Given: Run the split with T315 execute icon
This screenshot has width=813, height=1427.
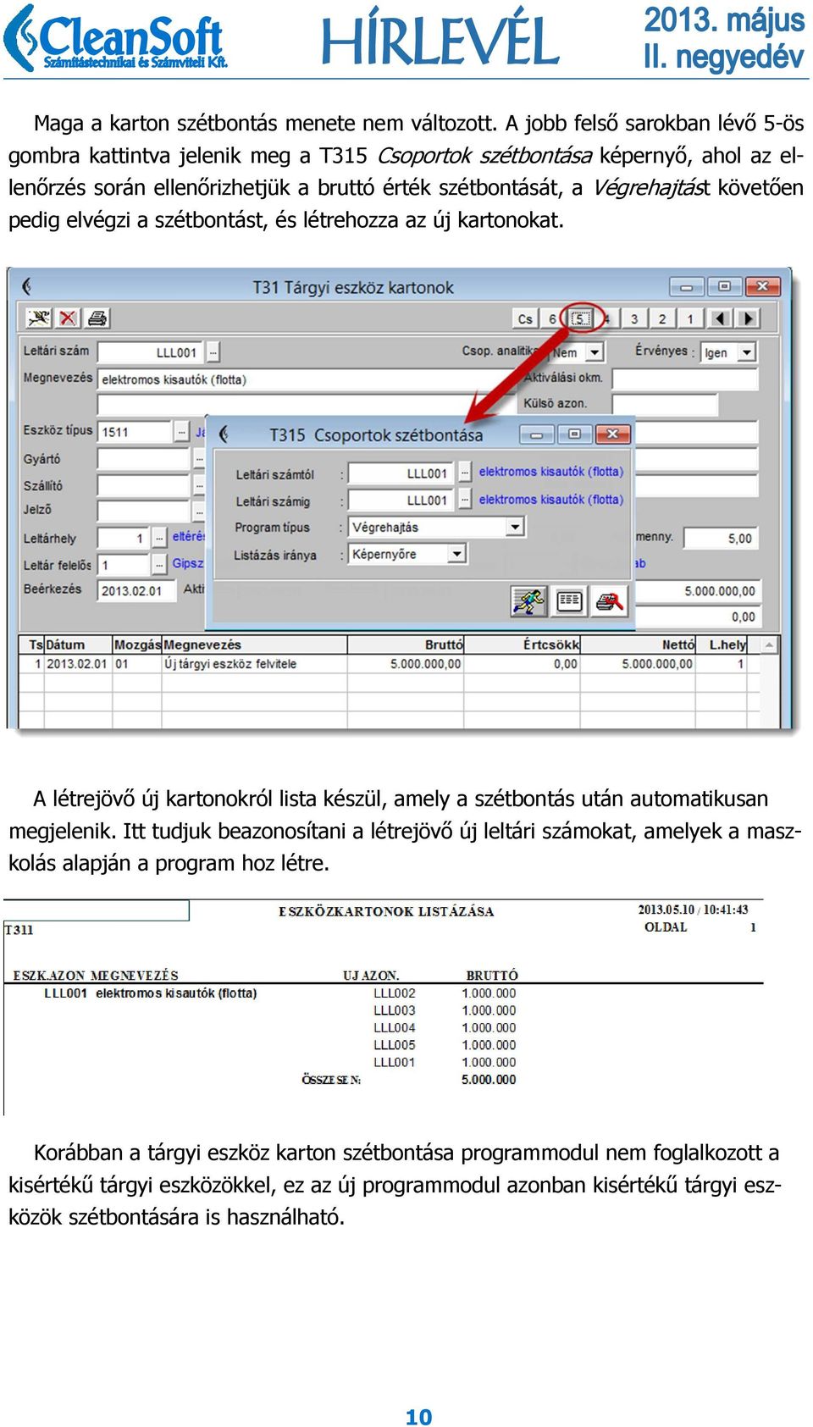Looking at the screenshot, I should click(529, 601).
